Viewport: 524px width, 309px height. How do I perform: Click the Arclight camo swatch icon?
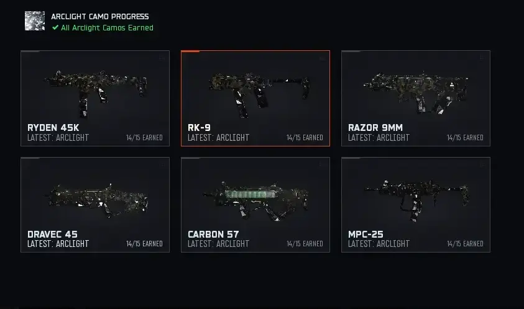[x=35, y=21]
